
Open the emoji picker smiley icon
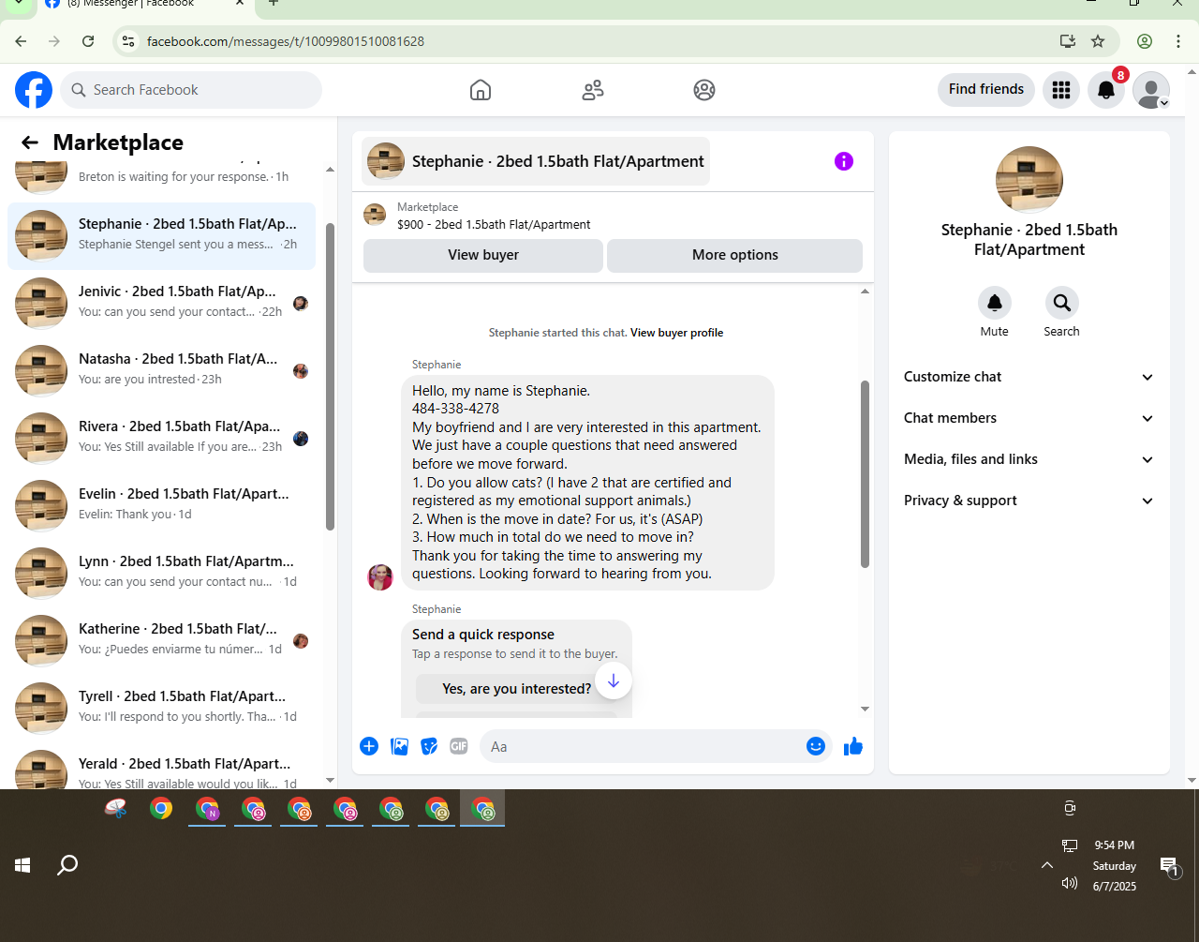[x=816, y=746]
